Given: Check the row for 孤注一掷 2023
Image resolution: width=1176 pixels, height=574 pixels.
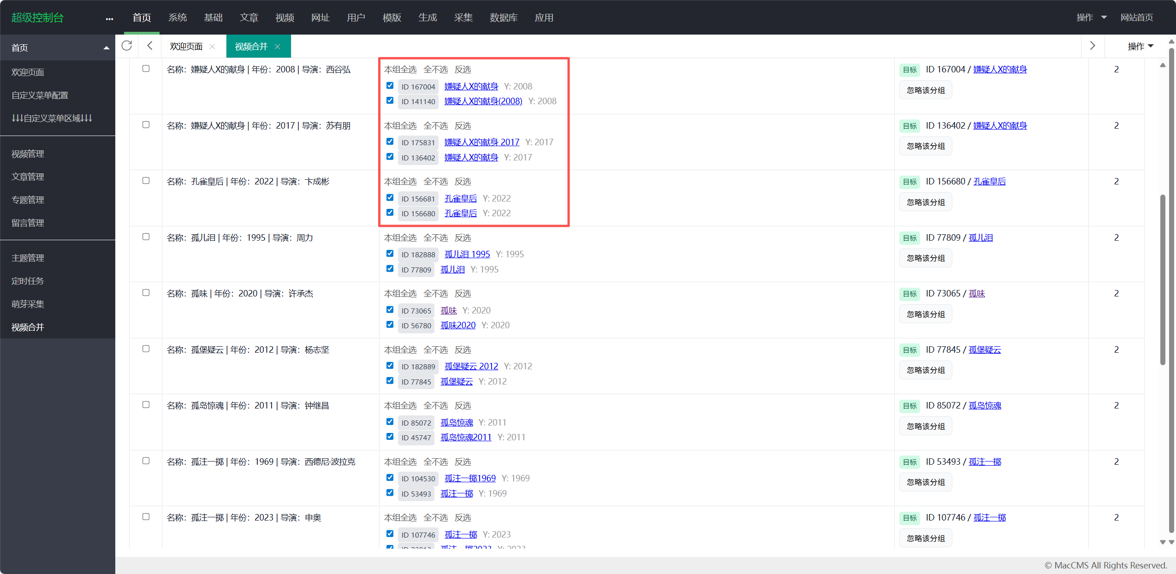Looking at the screenshot, I should (146, 517).
